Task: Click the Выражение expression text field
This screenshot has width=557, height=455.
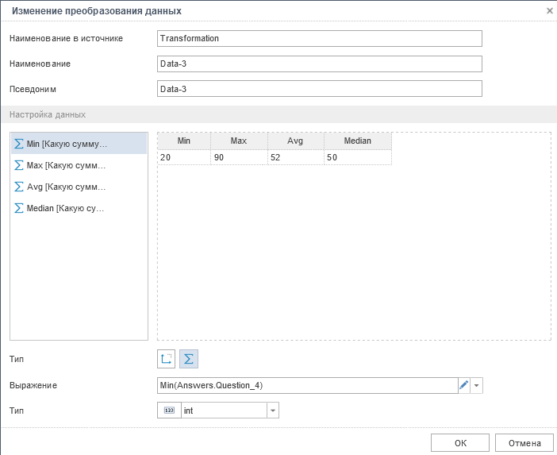Action: click(x=307, y=385)
